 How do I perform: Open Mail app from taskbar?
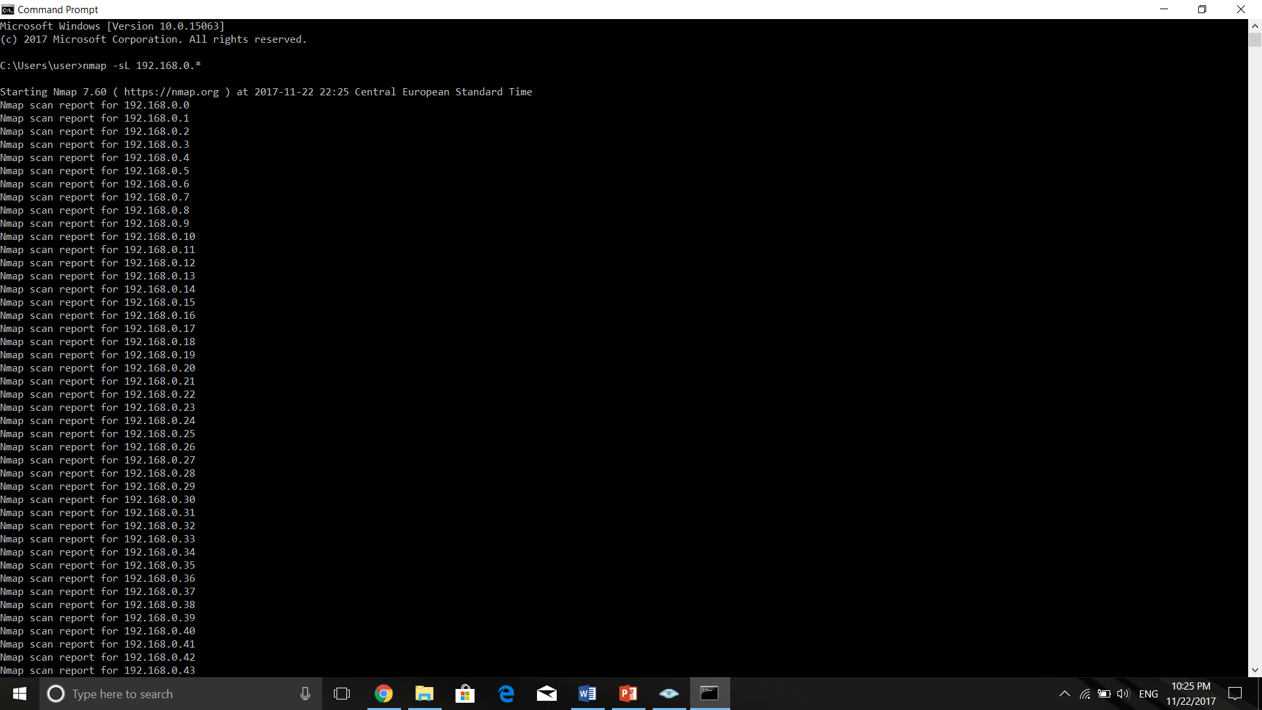pyautogui.click(x=546, y=693)
